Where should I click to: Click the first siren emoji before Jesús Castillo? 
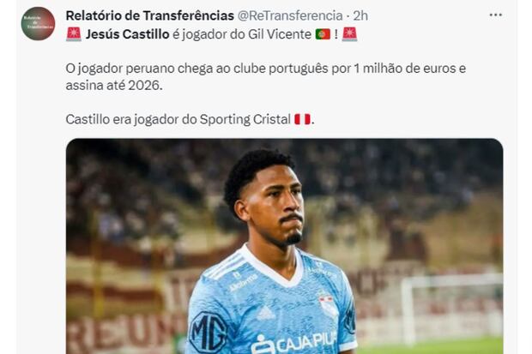pyautogui.click(x=74, y=34)
